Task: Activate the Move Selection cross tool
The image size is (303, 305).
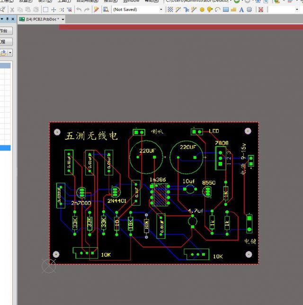Action: [x=53, y=9]
